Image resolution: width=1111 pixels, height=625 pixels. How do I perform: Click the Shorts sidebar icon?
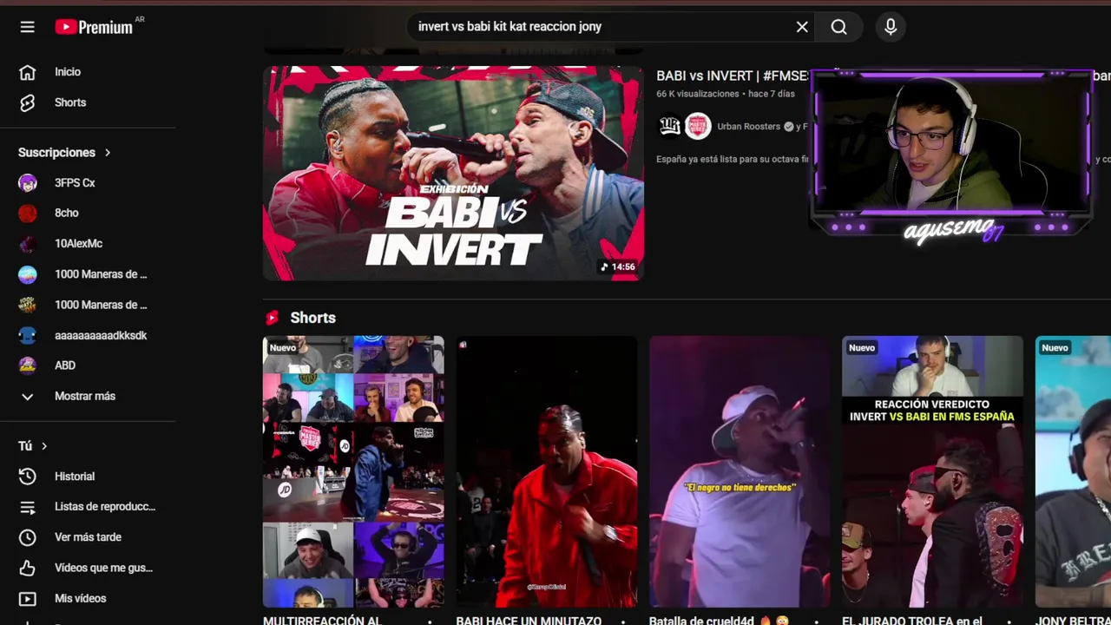point(28,102)
